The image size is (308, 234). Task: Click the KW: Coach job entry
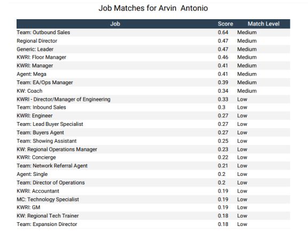pos(29,91)
